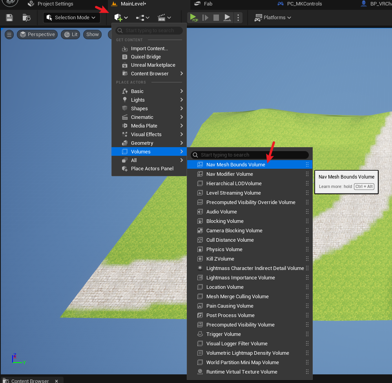
Task: Select Level Streaming Volume
Action: point(250,193)
